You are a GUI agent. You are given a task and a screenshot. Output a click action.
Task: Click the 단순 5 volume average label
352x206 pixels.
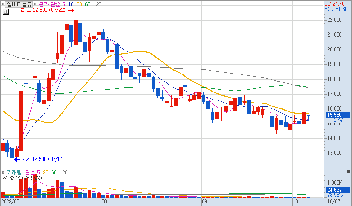point(32,172)
